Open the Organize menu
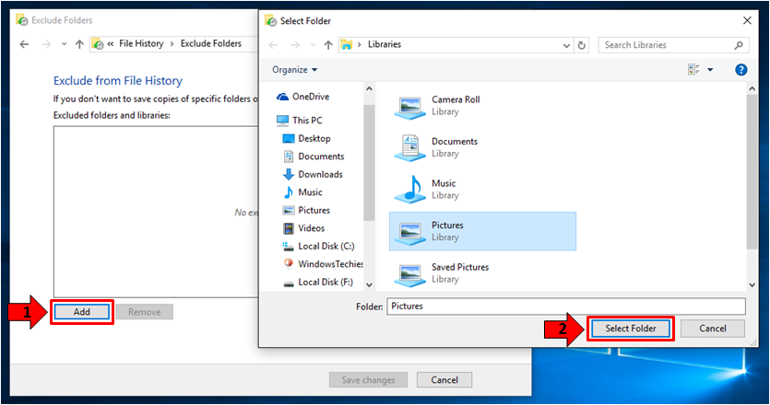Viewport: 770px width, 405px height. (x=295, y=70)
